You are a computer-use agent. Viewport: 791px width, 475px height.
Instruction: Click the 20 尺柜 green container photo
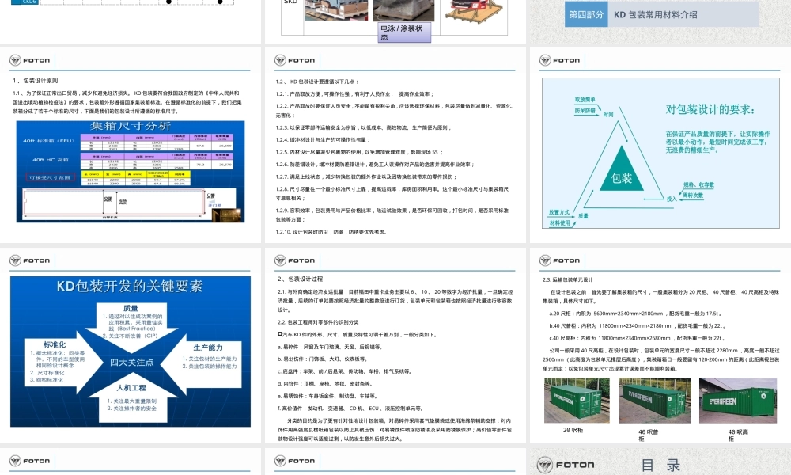(577, 401)
